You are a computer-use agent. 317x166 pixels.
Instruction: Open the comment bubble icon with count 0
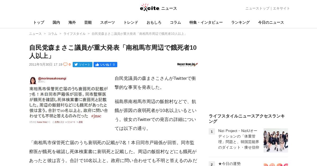point(67,65)
